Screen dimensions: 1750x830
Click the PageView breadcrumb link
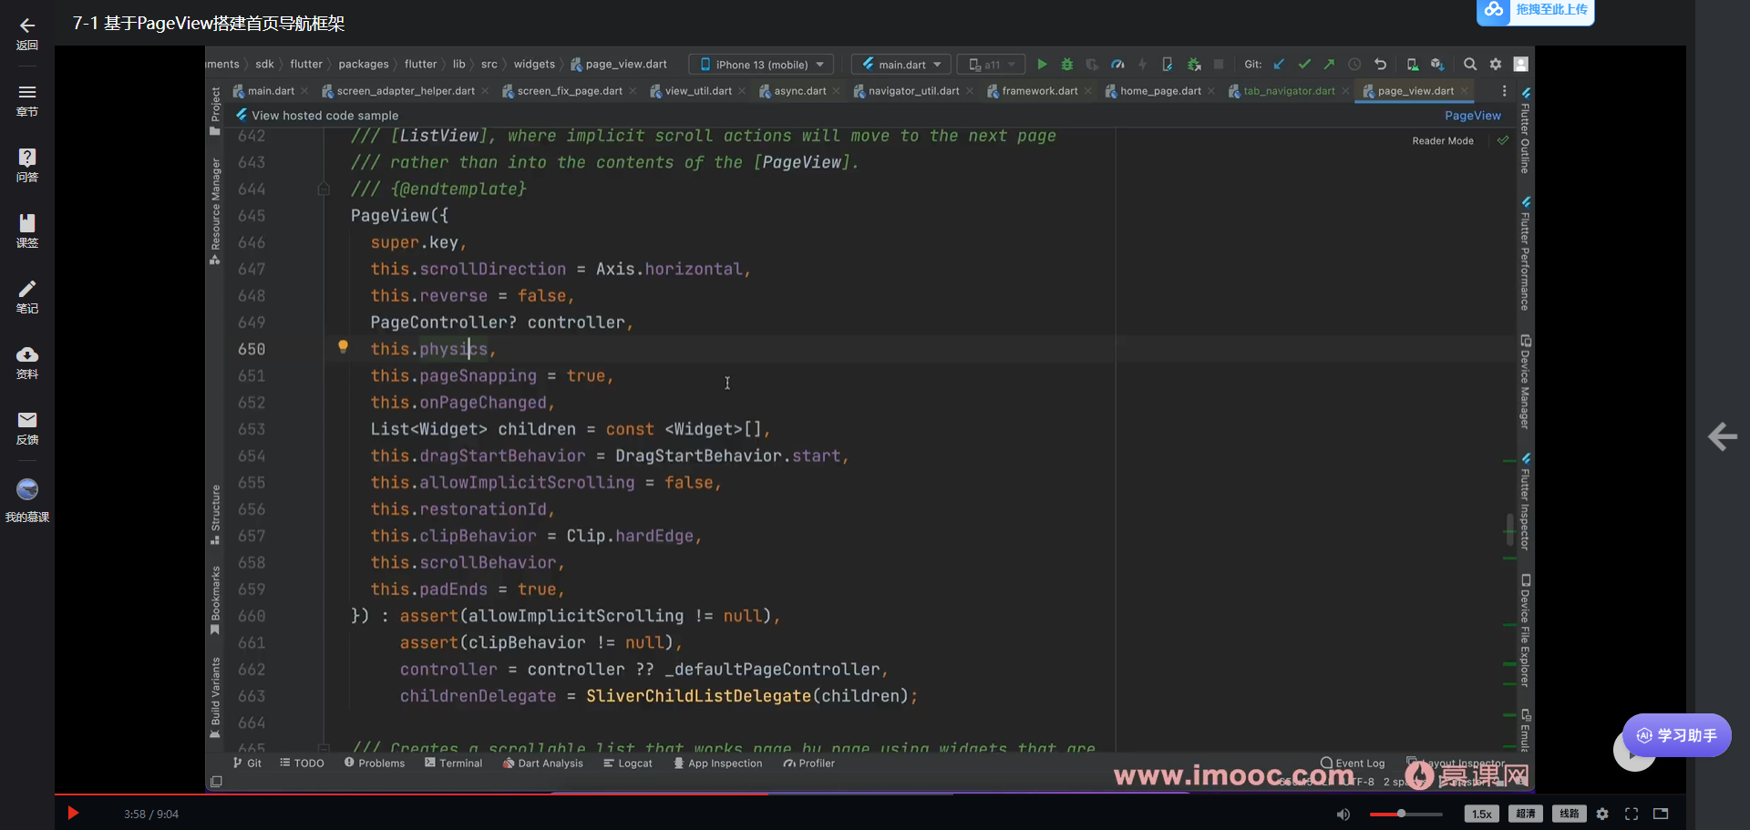[x=1472, y=116]
